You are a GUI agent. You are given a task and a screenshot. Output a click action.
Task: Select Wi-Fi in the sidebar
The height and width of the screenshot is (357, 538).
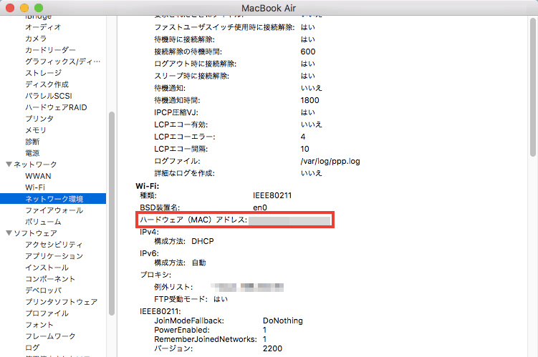point(35,187)
